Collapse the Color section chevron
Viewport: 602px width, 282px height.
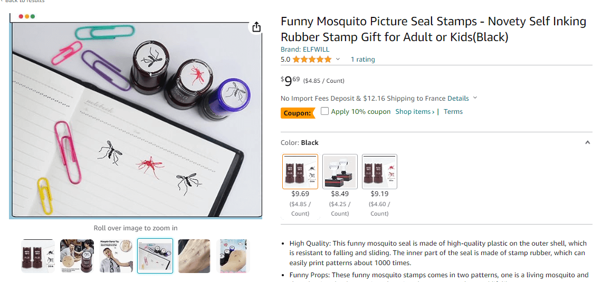[x=587, y=142]
